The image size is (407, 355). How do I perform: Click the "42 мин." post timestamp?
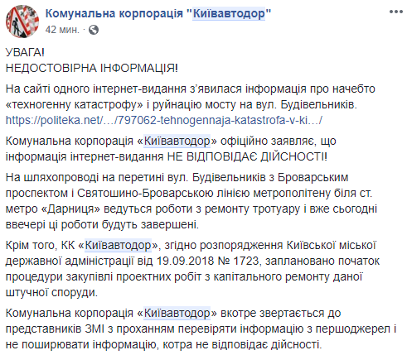coord(62,30)
